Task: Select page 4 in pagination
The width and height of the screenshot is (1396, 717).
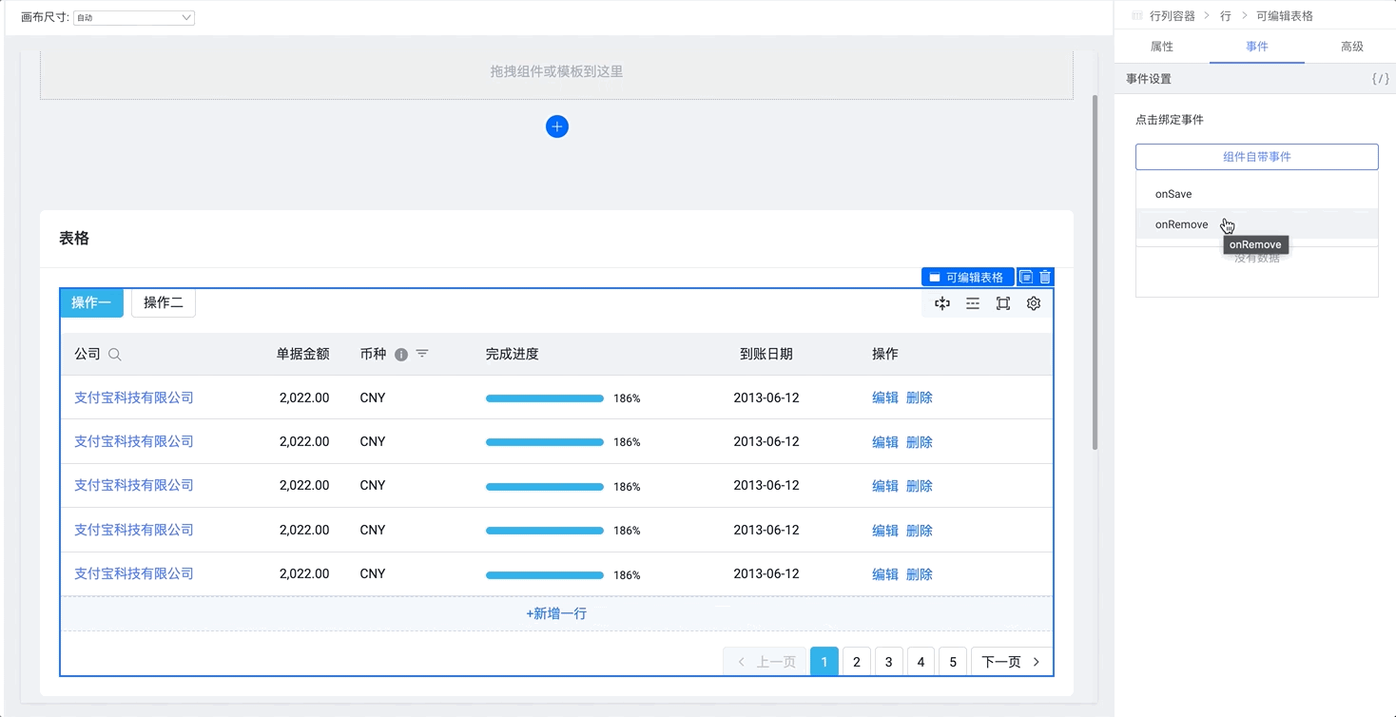Action: tap(921, 662)
